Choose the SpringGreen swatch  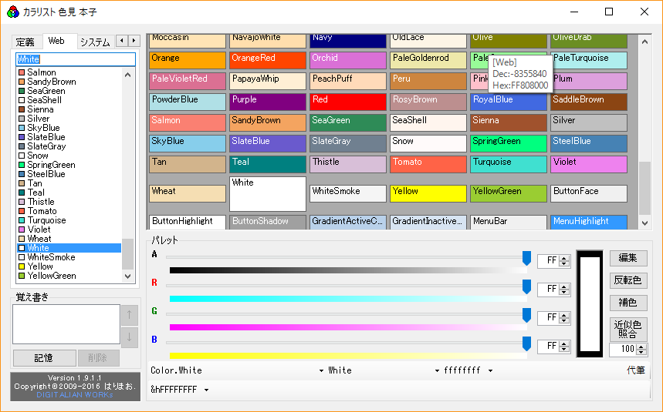pyautogui.click(x=509, y=143)
